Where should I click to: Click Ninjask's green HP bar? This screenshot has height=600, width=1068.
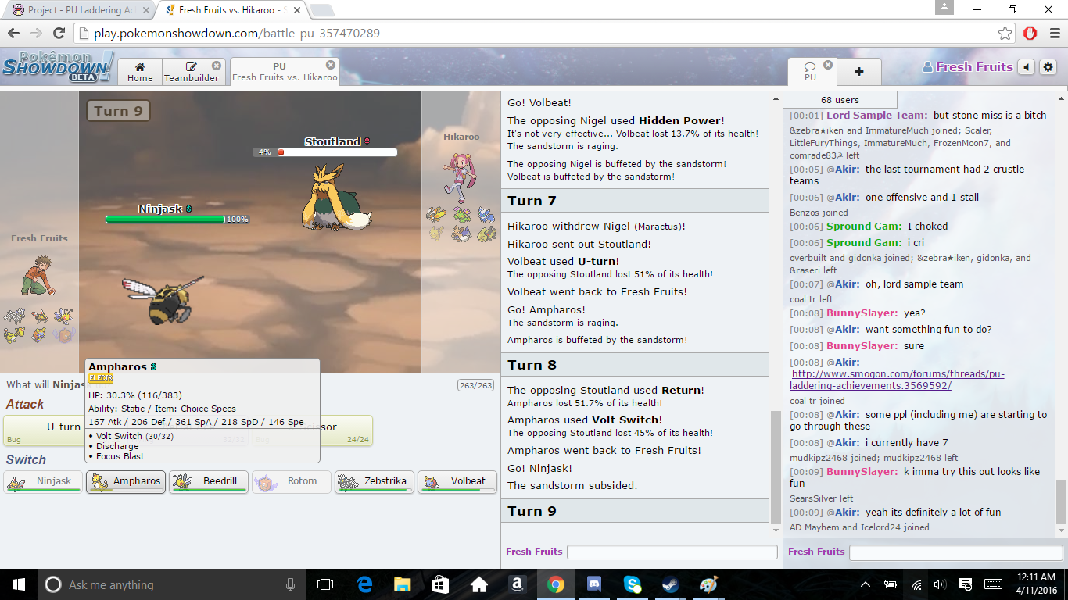[165, 220]
